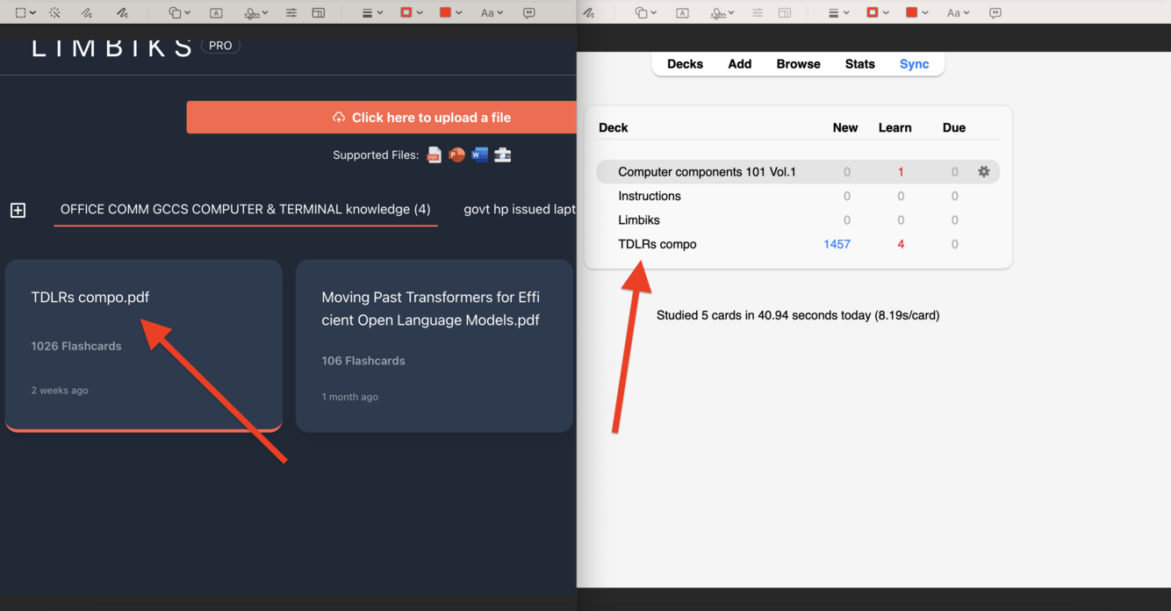Open Computer components 101 Vol.1 deck

click(707, 172)
